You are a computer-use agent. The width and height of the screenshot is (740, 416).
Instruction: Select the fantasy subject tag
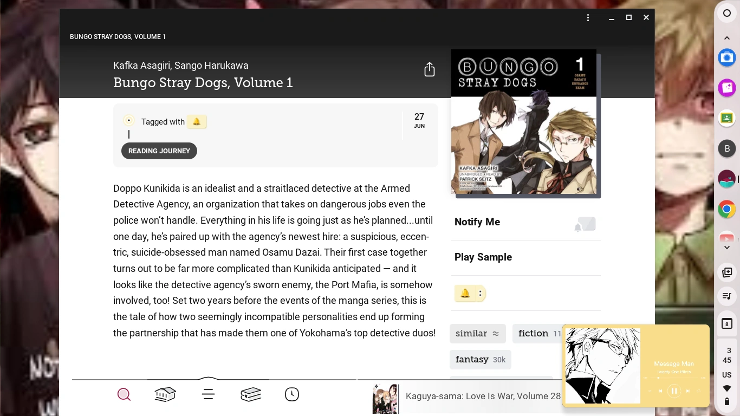coord(481,360)
